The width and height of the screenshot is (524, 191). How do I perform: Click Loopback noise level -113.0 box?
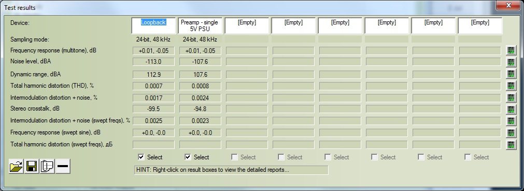tap(154, 62)
